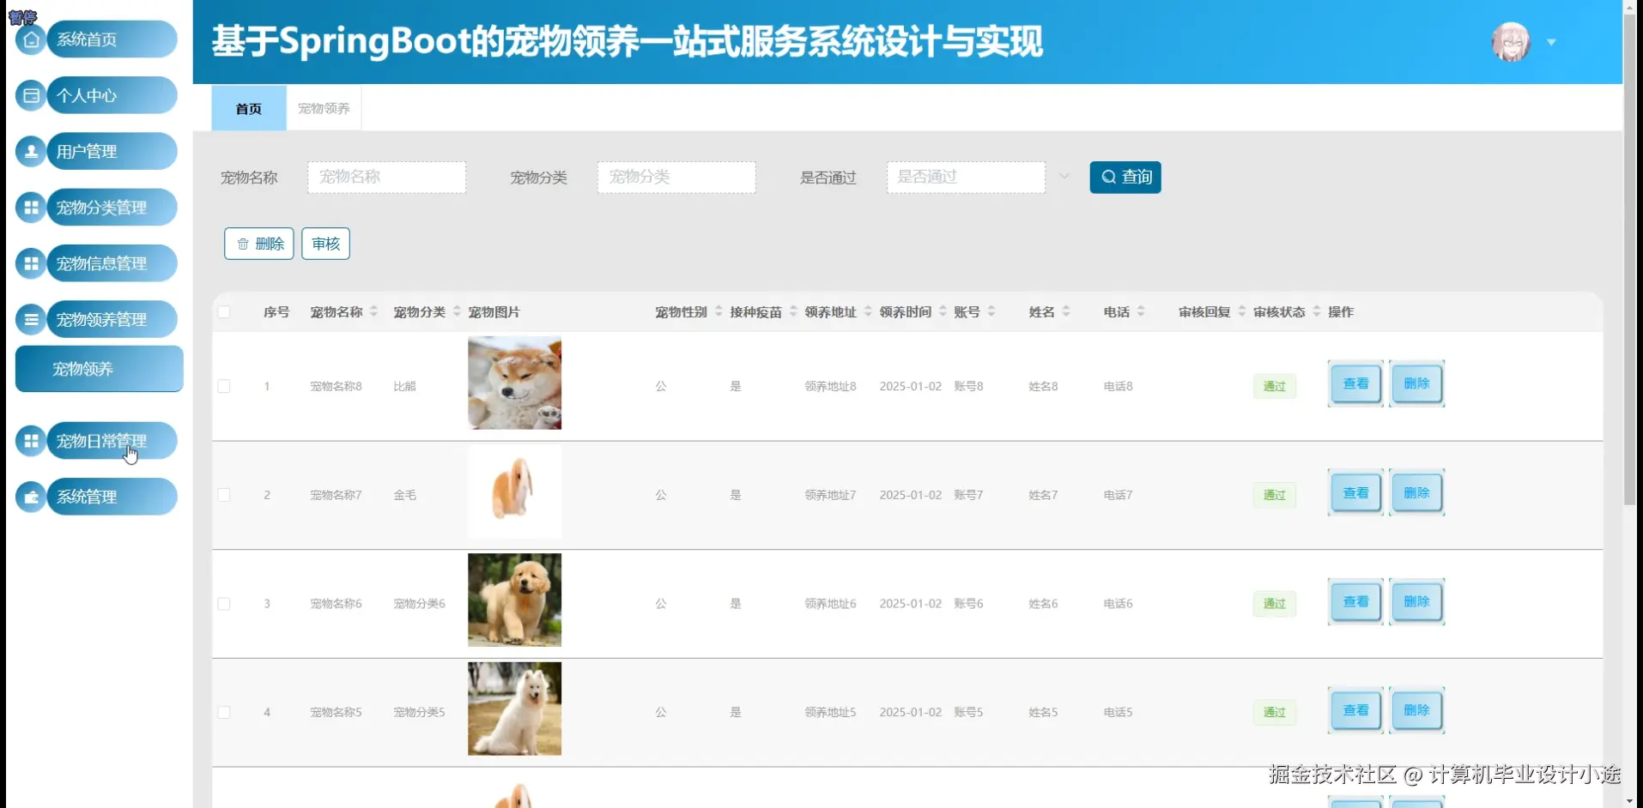Select the 个人中心 sidebar icon

click(x=30, y=94)
